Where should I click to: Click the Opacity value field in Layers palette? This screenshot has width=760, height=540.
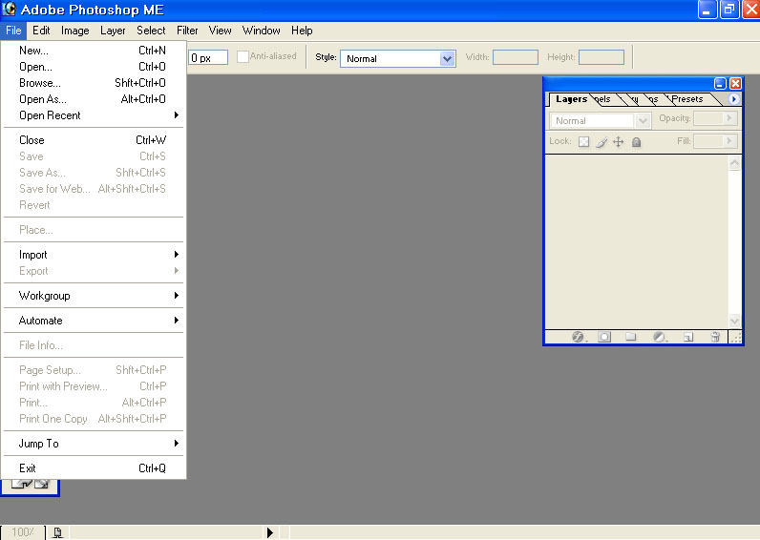coord(708,118)
